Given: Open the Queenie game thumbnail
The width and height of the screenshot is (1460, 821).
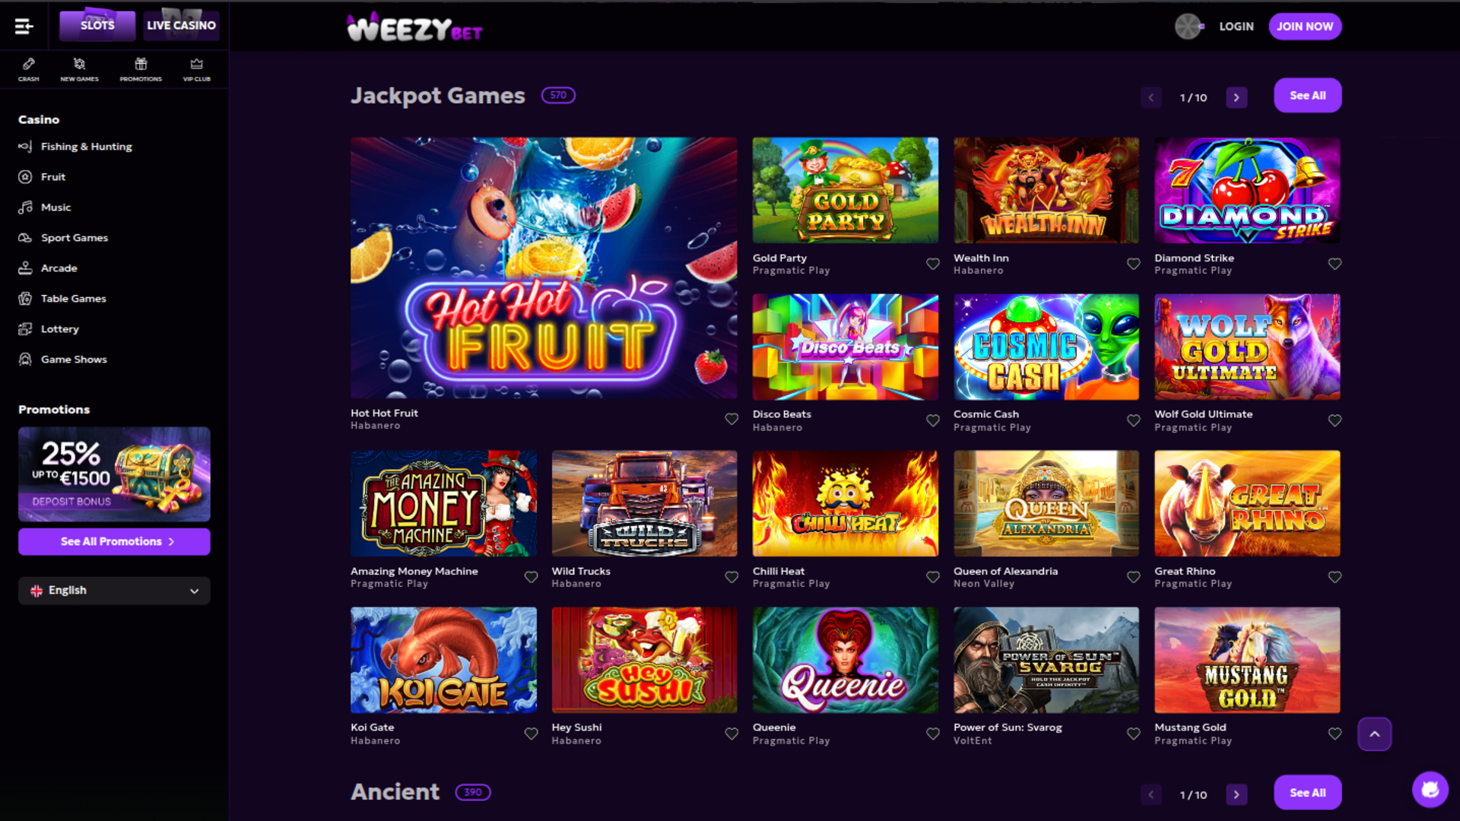Looking at the screenshot, I should 845,659.
